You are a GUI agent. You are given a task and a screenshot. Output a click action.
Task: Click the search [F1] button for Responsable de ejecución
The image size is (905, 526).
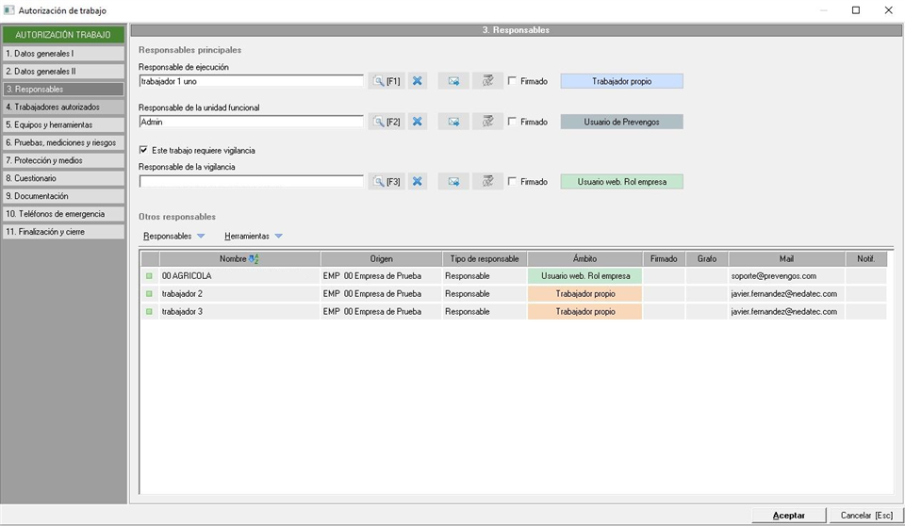[387, 81]
